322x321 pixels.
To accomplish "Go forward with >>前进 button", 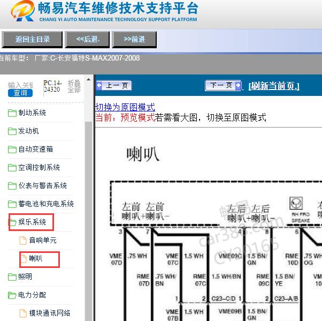I will click(134, 40).
